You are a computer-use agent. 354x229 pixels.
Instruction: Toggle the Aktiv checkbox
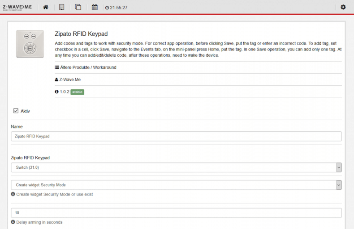(16, 111)
